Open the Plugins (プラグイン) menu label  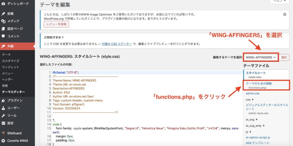tap(15, 101)
